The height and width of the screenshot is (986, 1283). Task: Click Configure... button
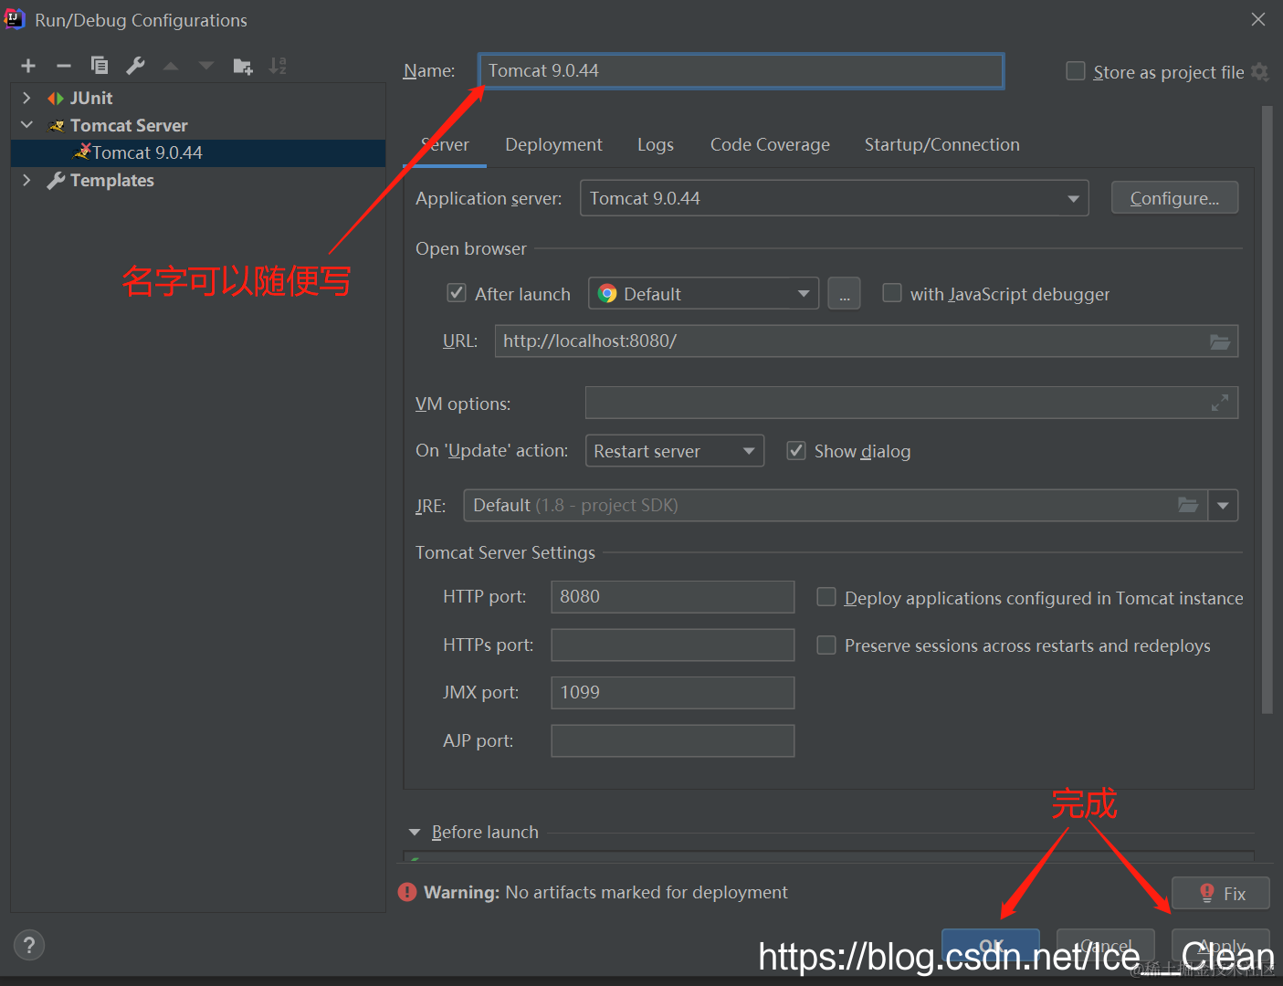[1174, 198]
